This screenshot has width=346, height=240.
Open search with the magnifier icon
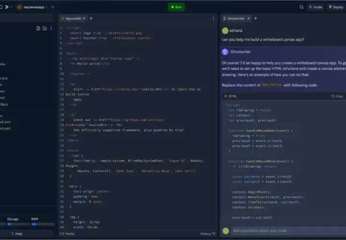tap(301, 7)
